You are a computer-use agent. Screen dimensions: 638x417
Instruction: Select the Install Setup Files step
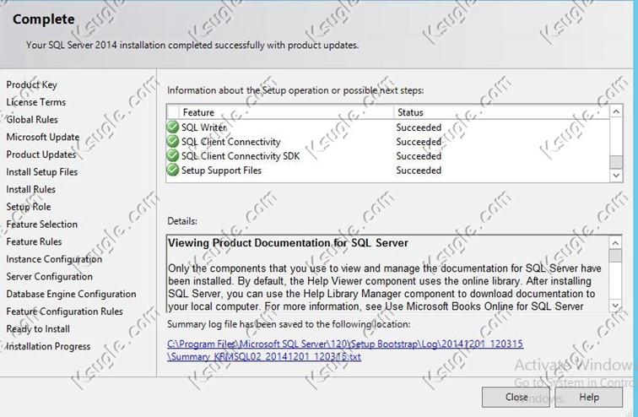tap(42, 172)
